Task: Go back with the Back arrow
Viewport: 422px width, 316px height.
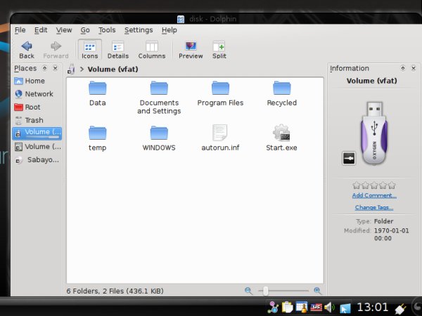Action: tap(27, 50)
